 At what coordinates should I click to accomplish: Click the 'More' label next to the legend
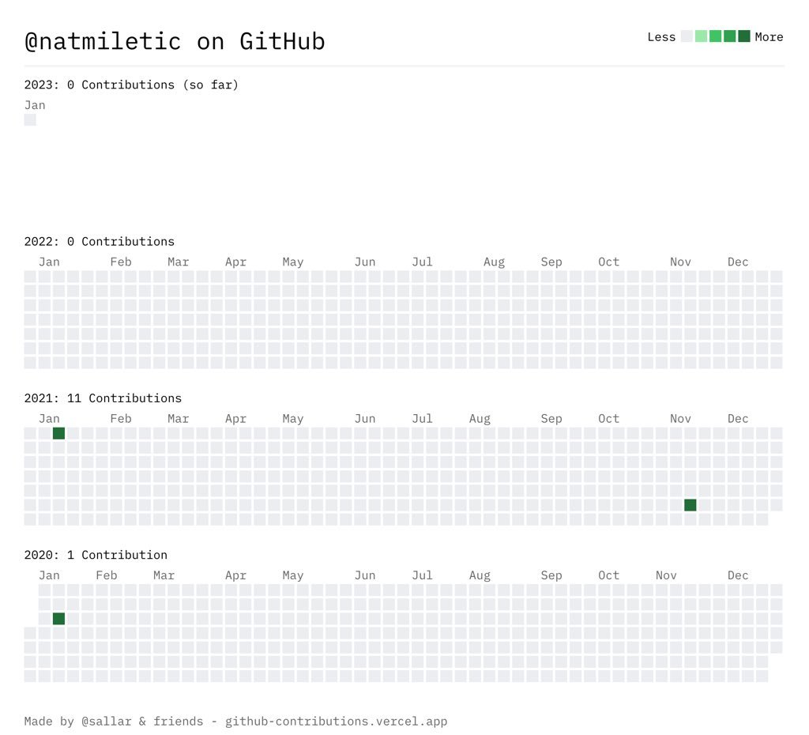(768, 36)
